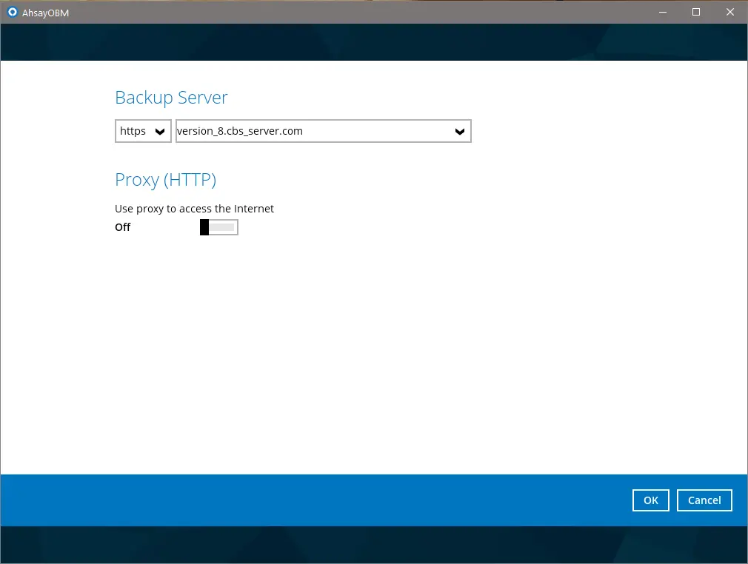
Task: Expand the backup server address list arrow
Action: [x=460, y=132]
